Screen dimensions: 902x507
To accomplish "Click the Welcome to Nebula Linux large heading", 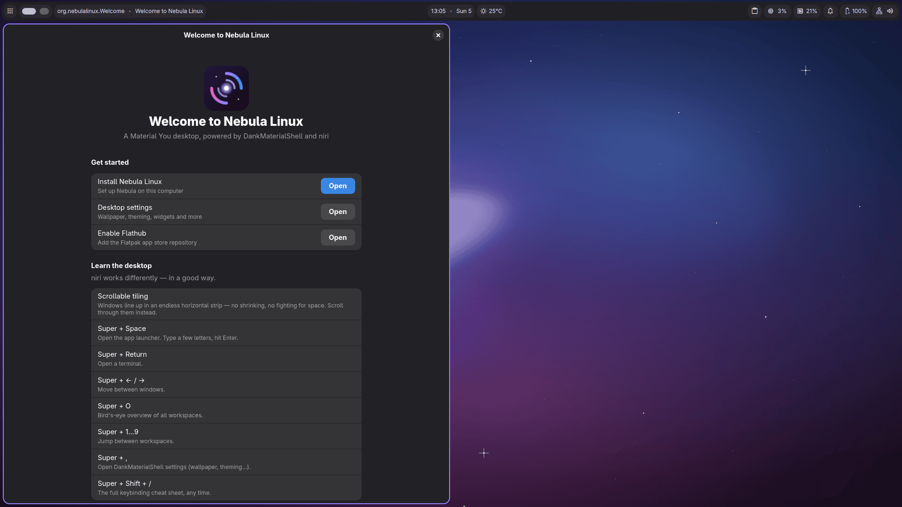I will [x=226, y=122].
